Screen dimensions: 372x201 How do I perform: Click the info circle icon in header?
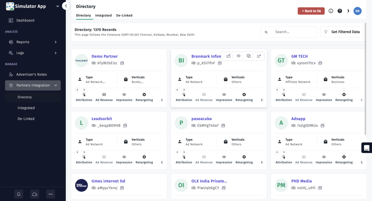(331, 11)
